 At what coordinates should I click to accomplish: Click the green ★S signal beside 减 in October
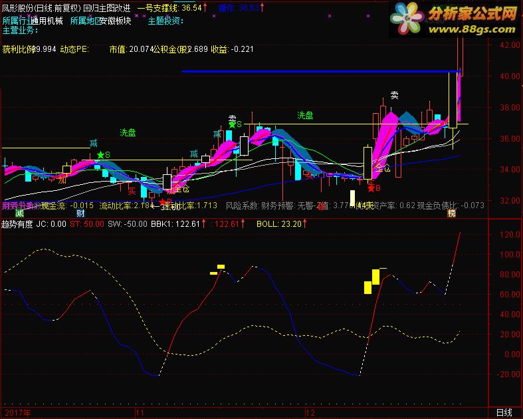click(104, 155)
